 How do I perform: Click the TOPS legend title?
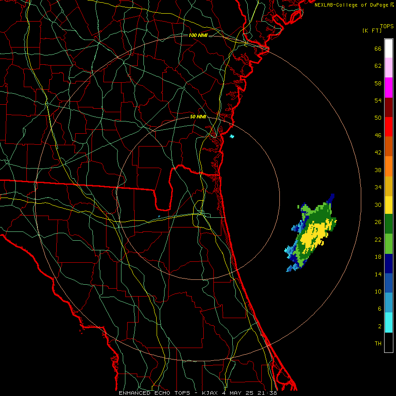pyautogui.click(x=387, y=26)
